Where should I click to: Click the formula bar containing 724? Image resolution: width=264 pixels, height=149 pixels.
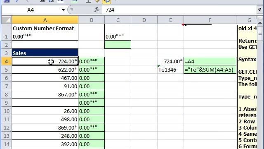[179, 10]
